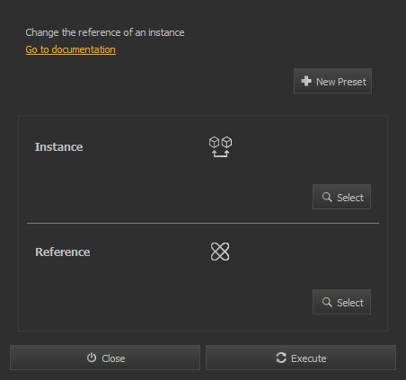Image resolution: width=406 pixels, height=380 pixels.
Task: Open the Go to documentation link
Action: coord(71,49)
